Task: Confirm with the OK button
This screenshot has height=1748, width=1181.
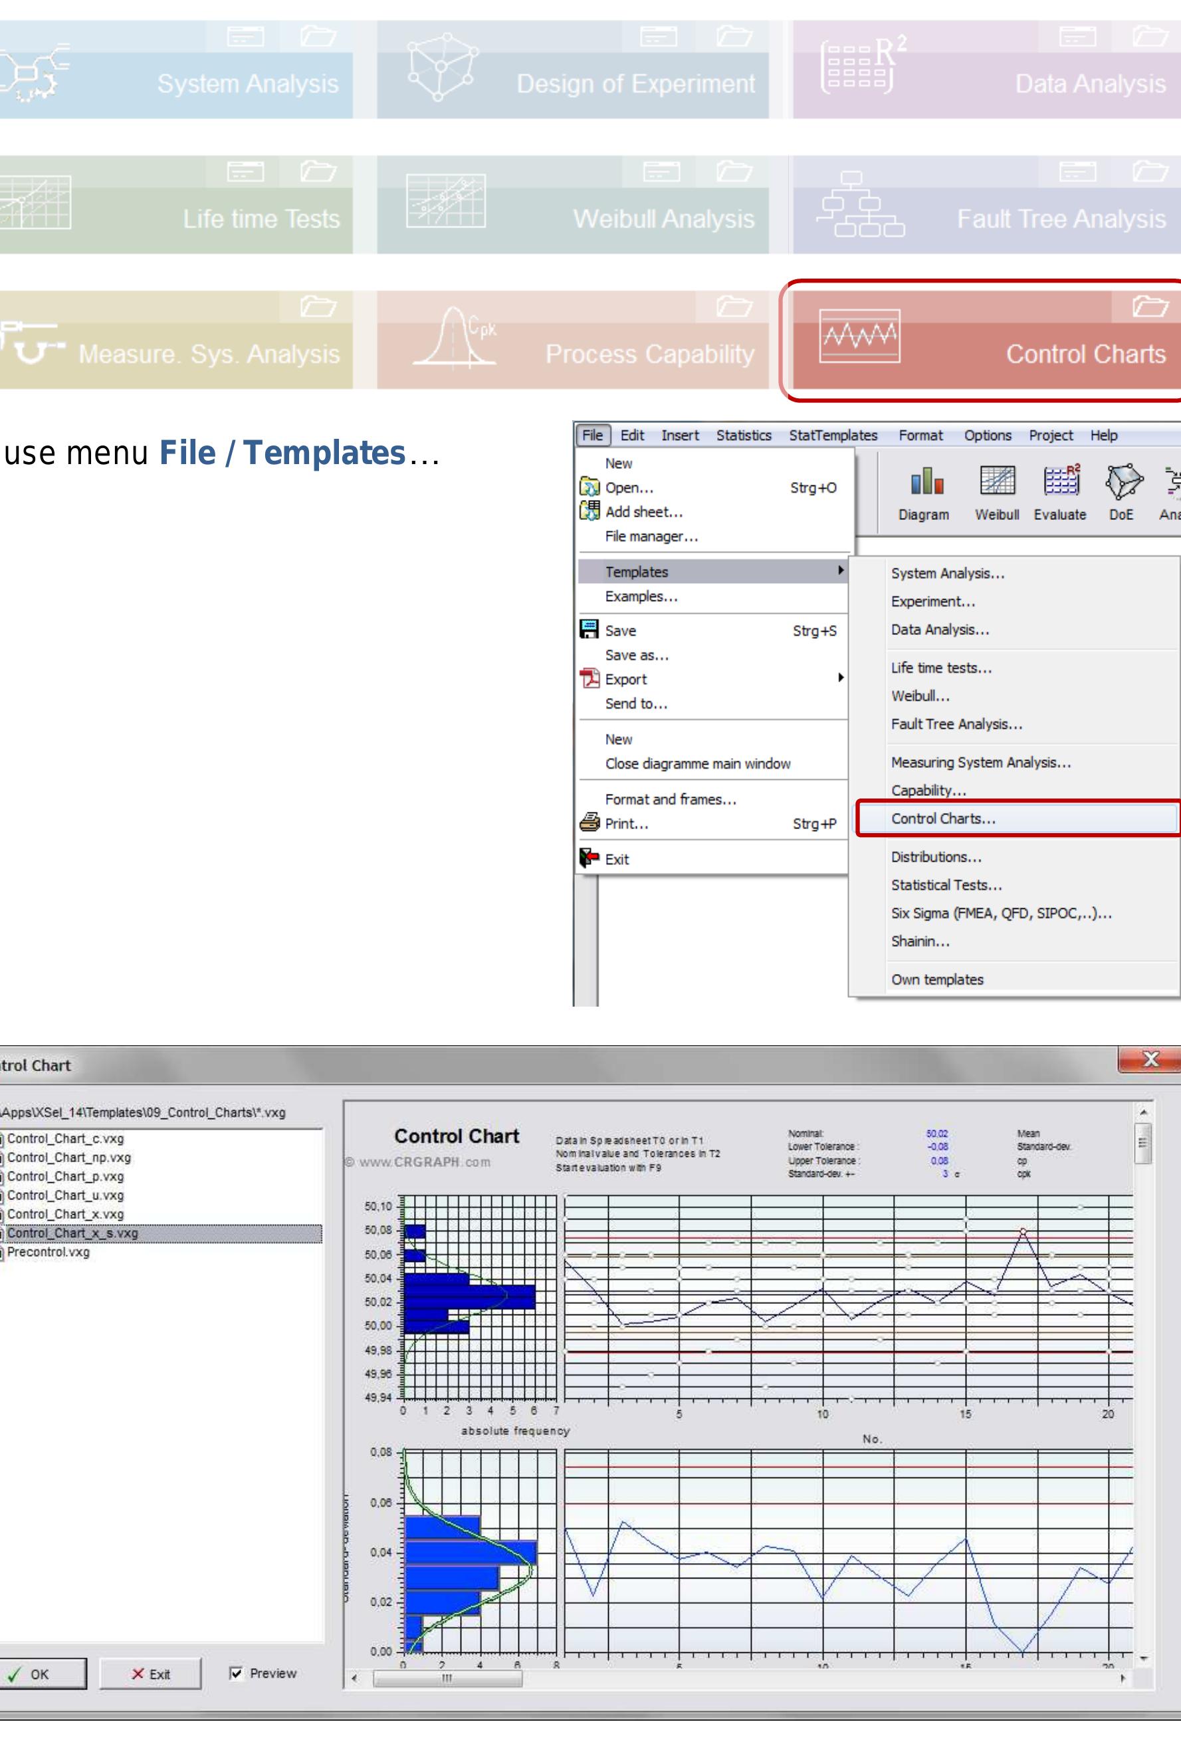Action: pyautogui.click(x=42, y=1674)
